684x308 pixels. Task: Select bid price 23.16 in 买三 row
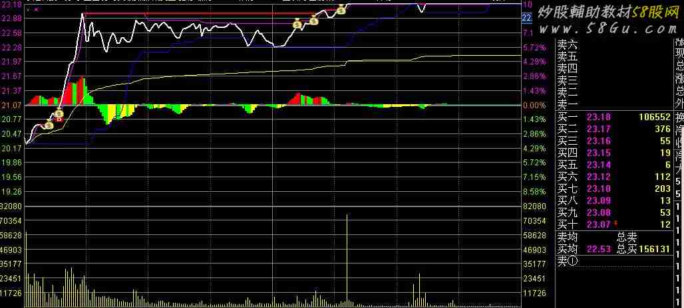coord(599,141)
